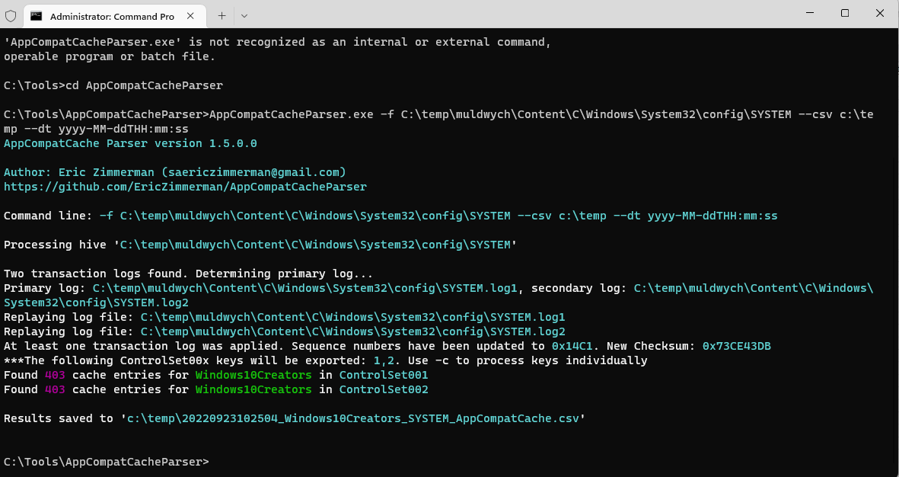Open the EricZimmerman GitHub link
The width and height of the screenshot is (899, 477).
185,186
